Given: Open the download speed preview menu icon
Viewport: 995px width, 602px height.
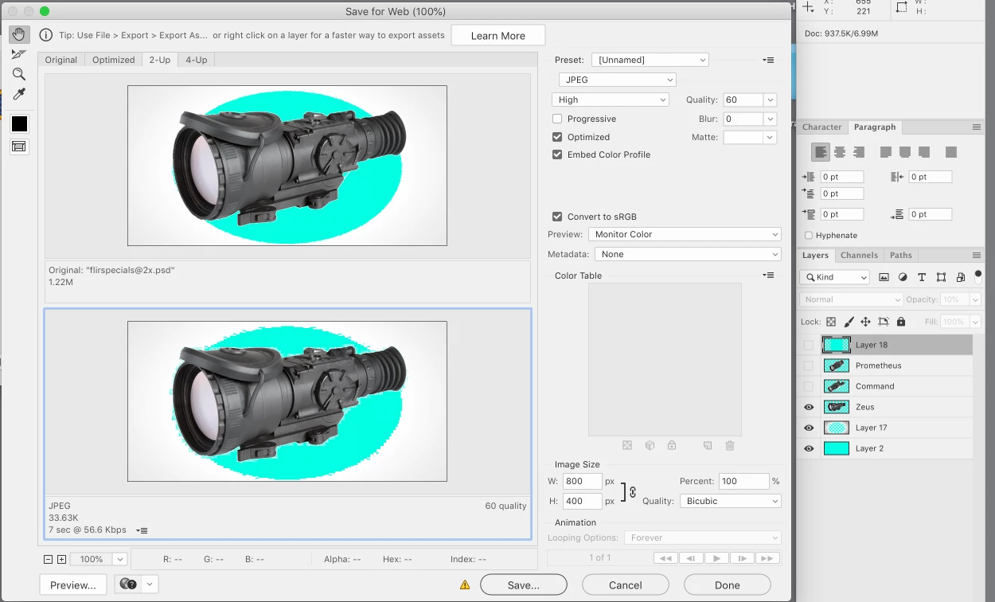Looking at the screenshot, I should tap(142, 530).
